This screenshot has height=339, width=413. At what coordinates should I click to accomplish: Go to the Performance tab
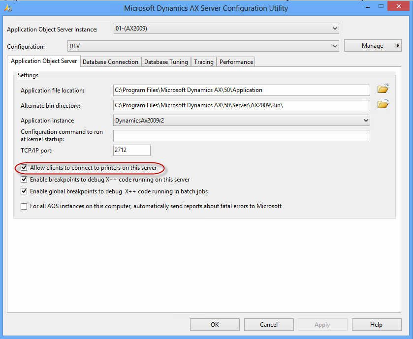pyautogui.click(x=236, y=62)
